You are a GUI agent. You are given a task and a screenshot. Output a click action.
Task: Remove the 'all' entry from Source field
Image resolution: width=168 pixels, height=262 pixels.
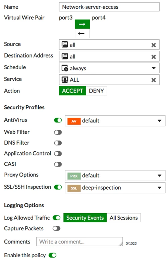point(154,45)
